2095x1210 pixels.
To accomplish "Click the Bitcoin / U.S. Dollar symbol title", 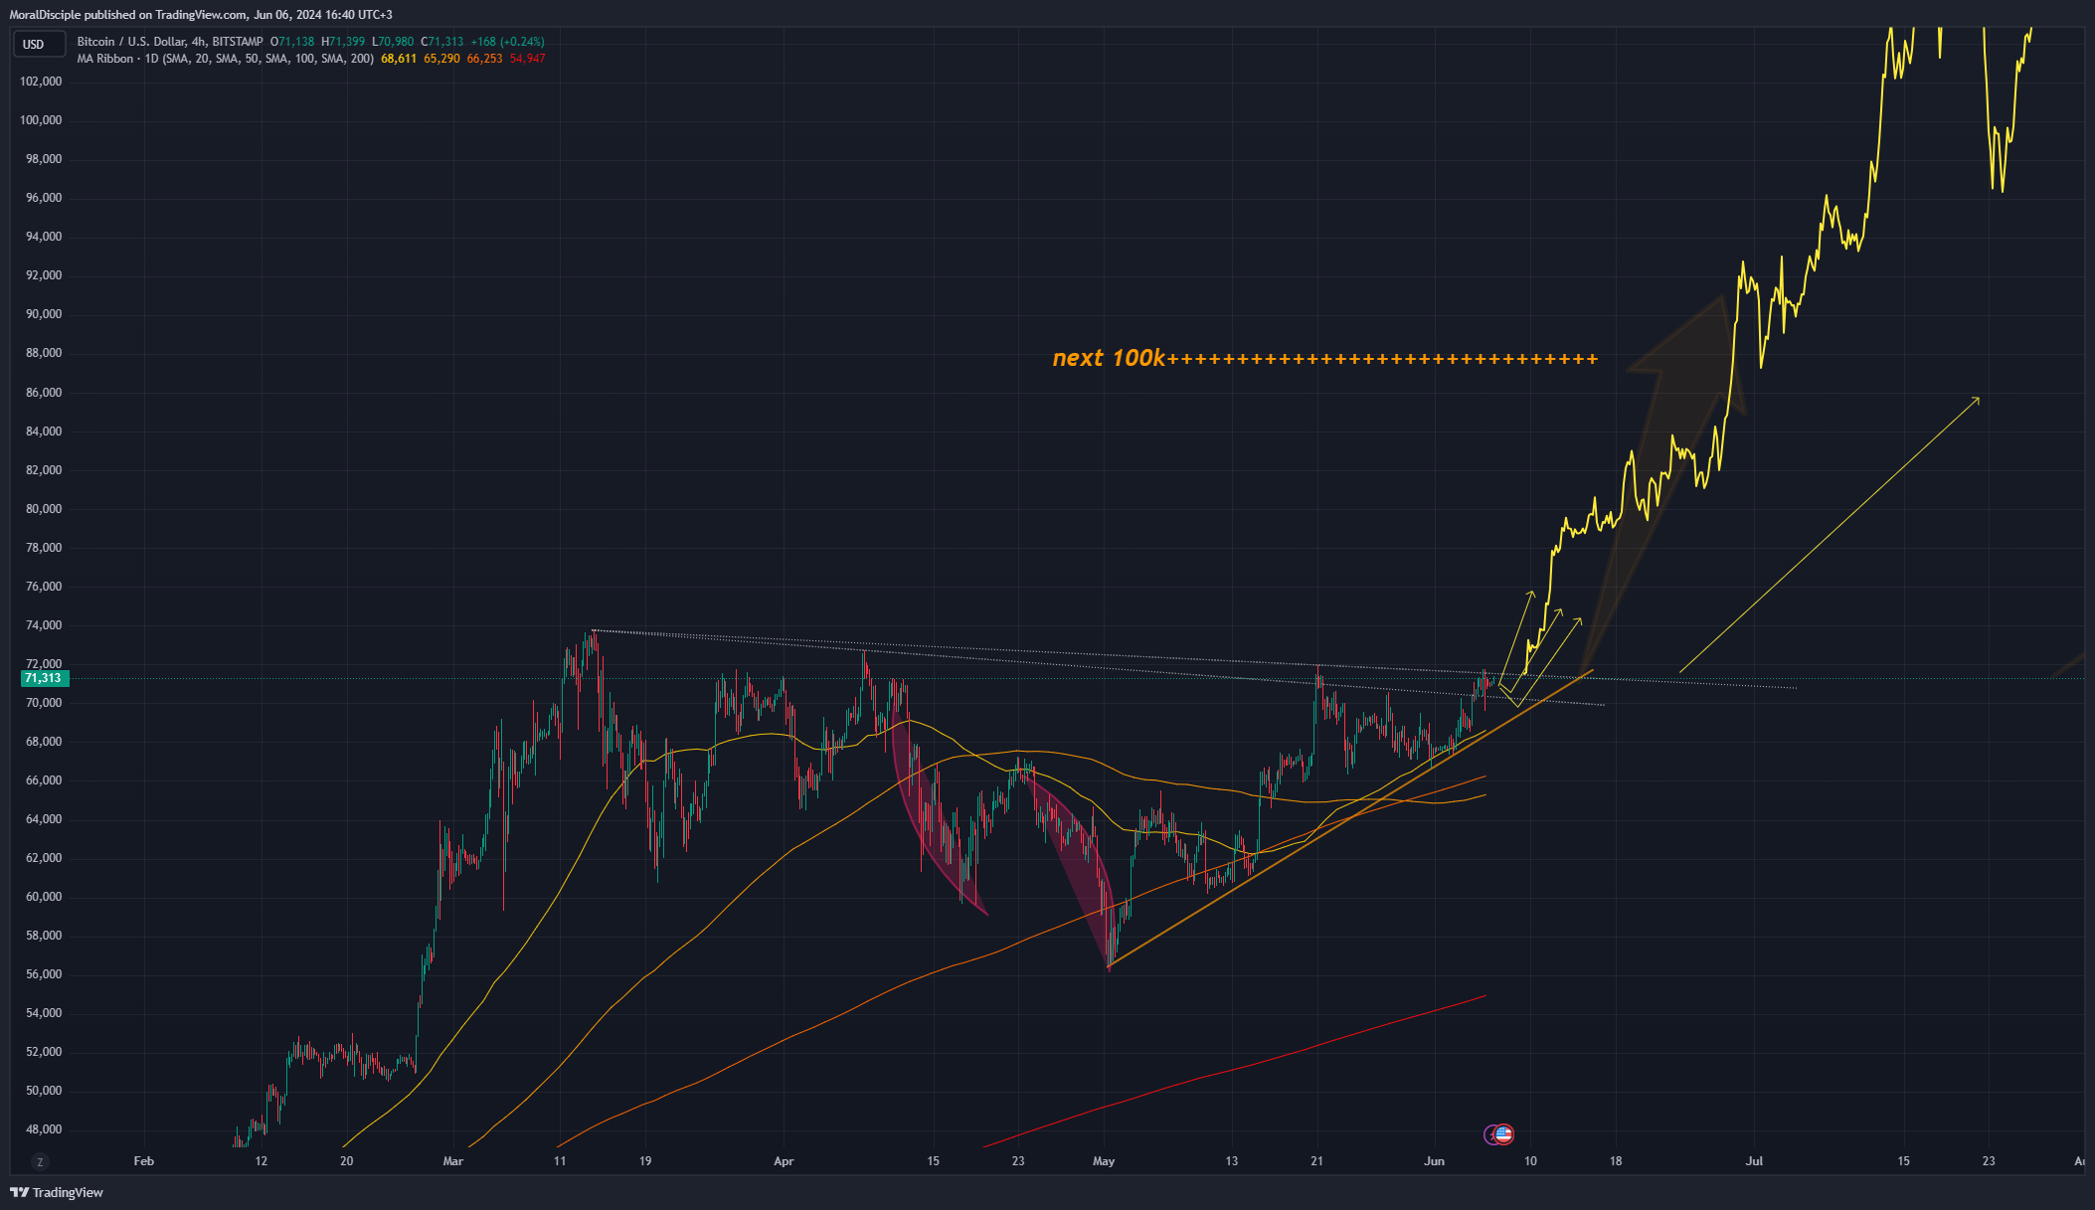I will pos(170,42).
